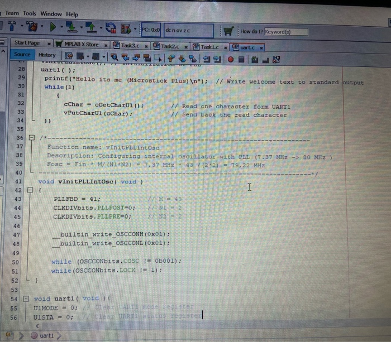Toggle Highlight Search icon

147,58
